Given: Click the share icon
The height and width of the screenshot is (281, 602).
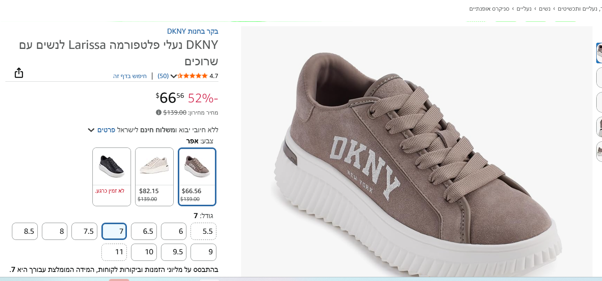Looking at the screenshot, I should click(19, 73).
